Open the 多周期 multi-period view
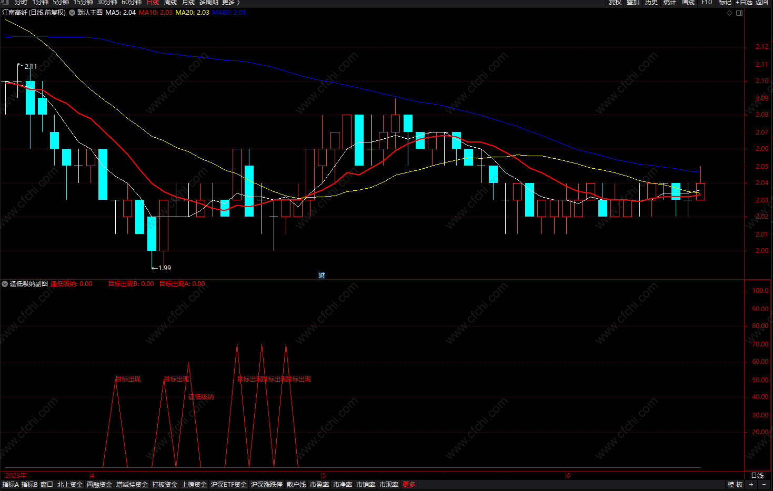This screenshot has height=491, width=773. pos(208,3)
